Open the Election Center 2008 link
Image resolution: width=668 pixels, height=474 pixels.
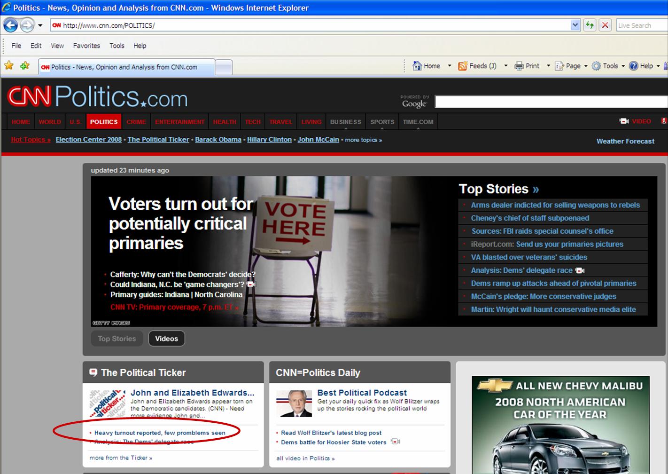click(89, 140)
